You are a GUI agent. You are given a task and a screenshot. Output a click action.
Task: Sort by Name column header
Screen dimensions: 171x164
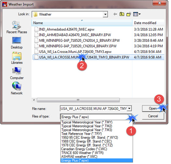[x=82, y=23]
